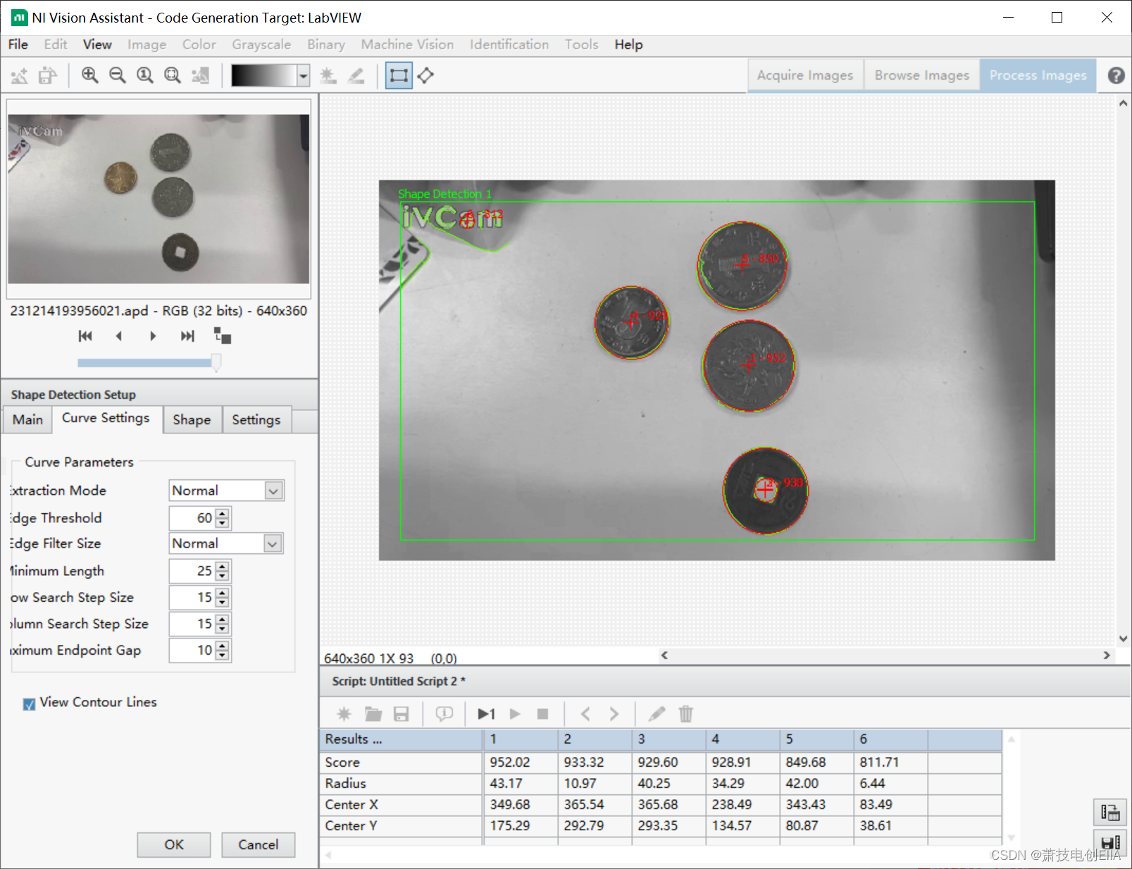1132x869 pixels.
Task: Click the next step right chevron
Action: (614, 714)
